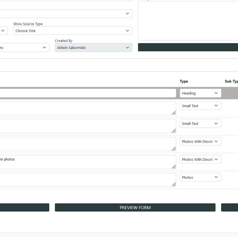Click the PREVIEW FORM button
The image size is (238, 237).
tap(135, 207)
